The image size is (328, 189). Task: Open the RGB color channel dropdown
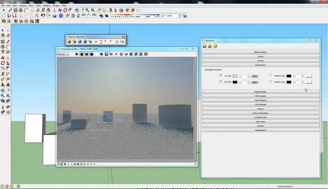click(63, 54)
